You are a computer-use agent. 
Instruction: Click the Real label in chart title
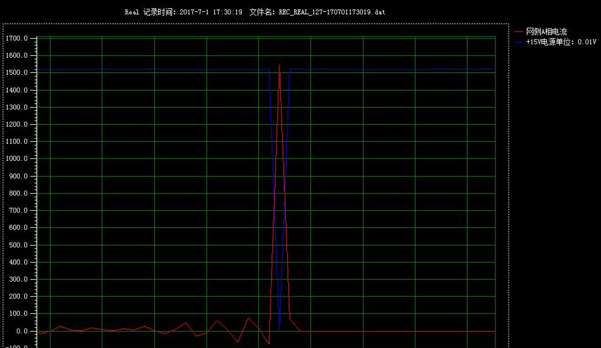[132, 12]
